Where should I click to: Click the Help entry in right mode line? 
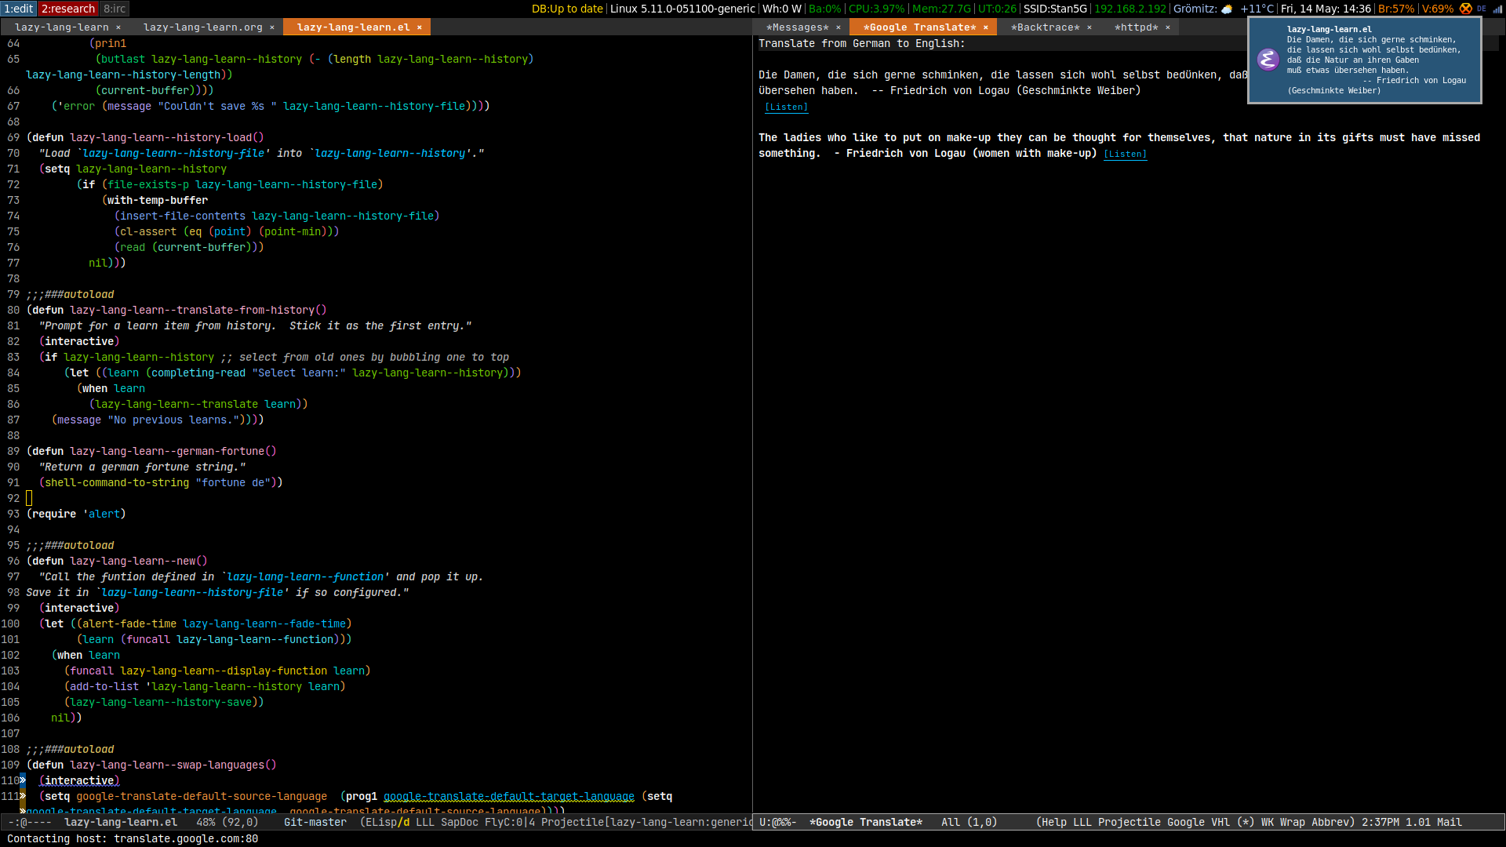click(x=1054, y=822)
